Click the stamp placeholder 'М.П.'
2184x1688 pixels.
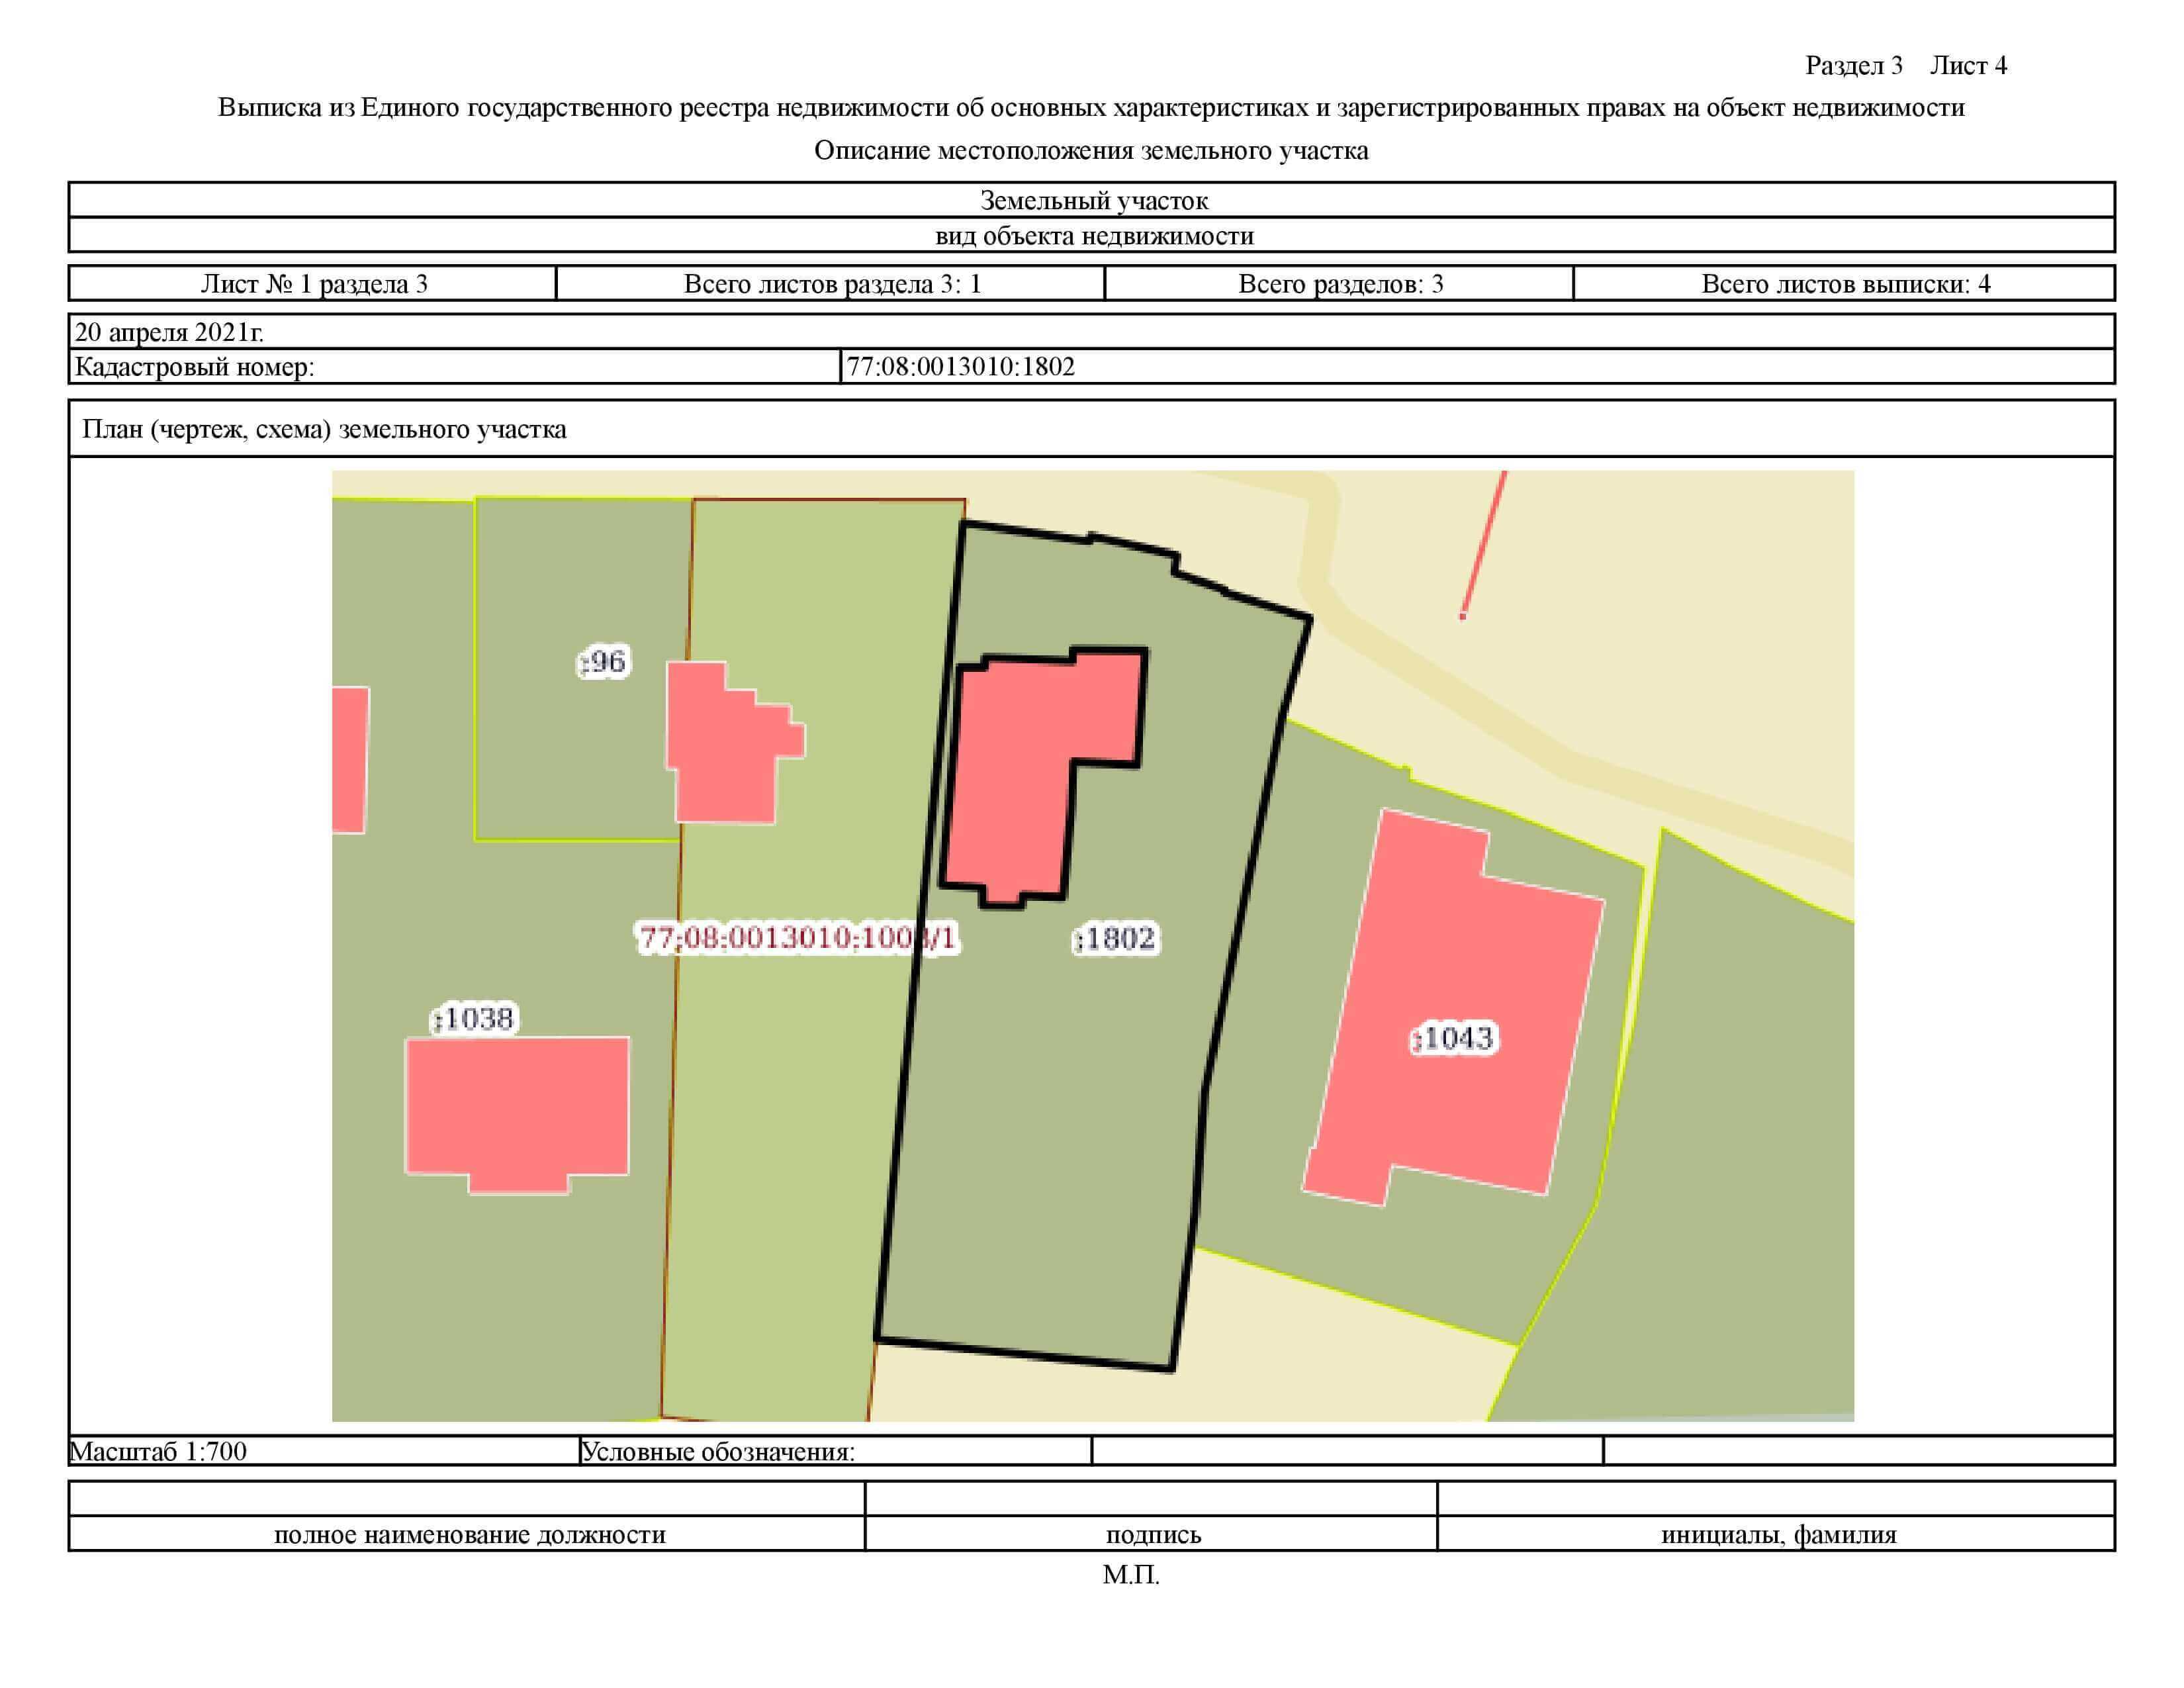[x=1131, y=1574]
